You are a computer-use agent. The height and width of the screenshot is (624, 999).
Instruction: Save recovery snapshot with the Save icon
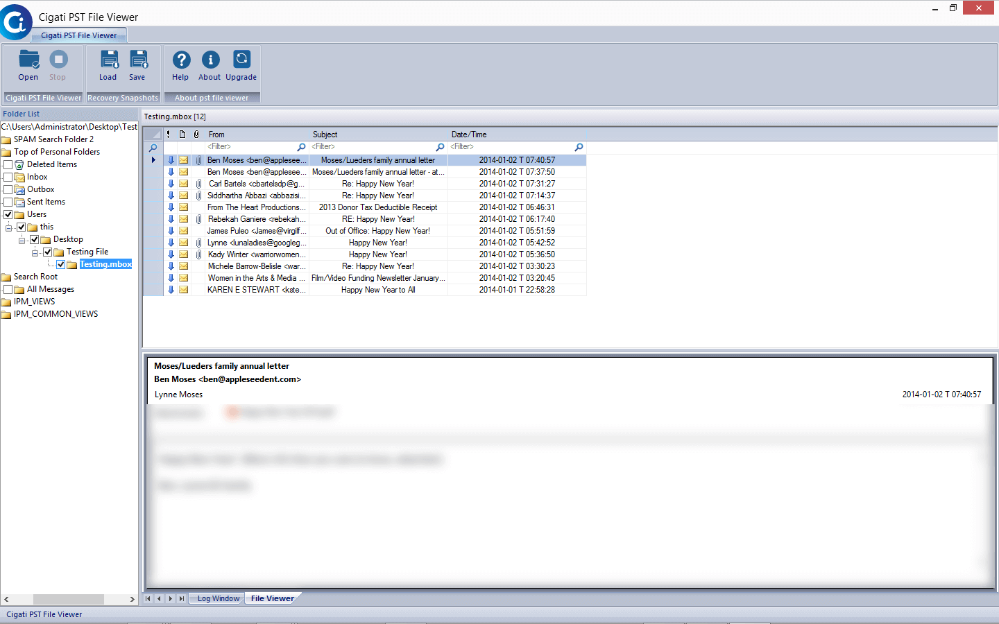click(139, 60)
